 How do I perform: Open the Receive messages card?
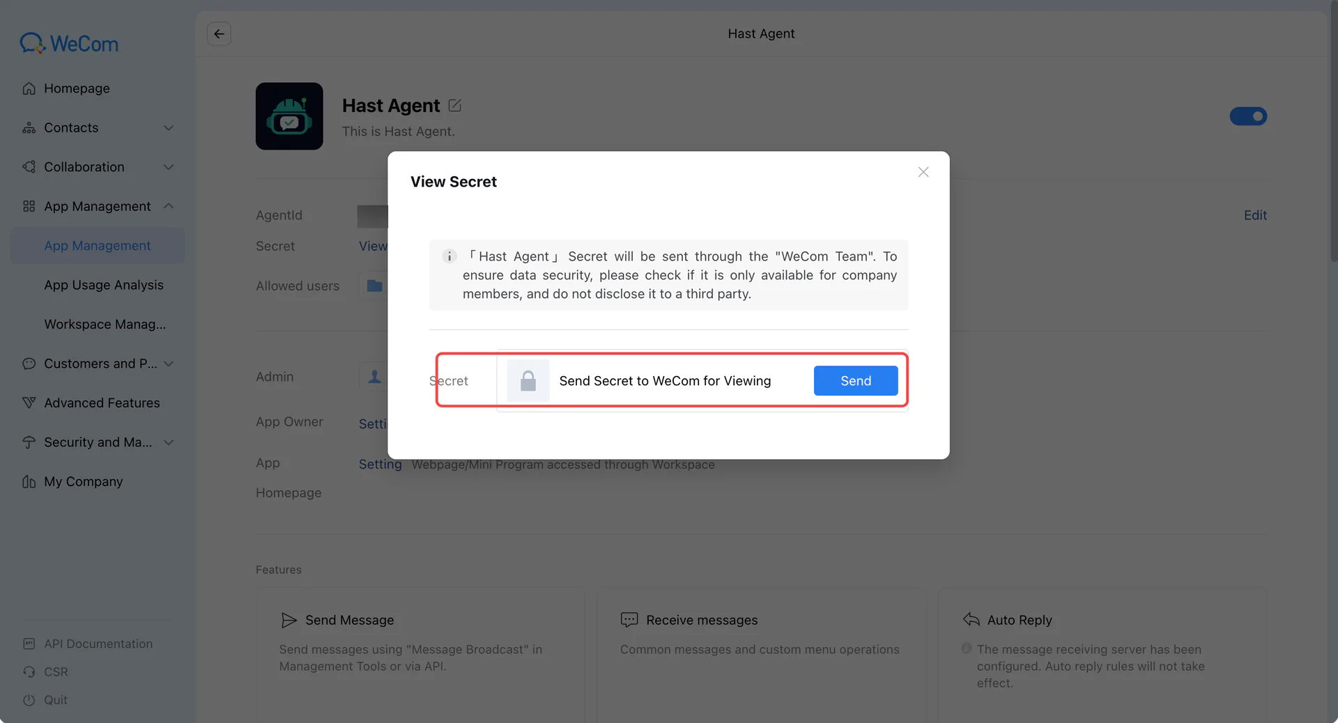click(x=761, y=655)
